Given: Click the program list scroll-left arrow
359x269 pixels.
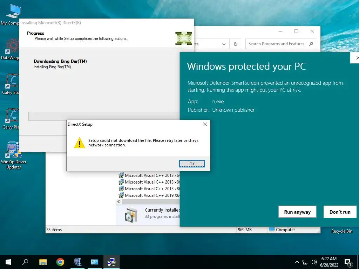Looking at the screenshot, I should pyautogui.click(x=118, y=201).
